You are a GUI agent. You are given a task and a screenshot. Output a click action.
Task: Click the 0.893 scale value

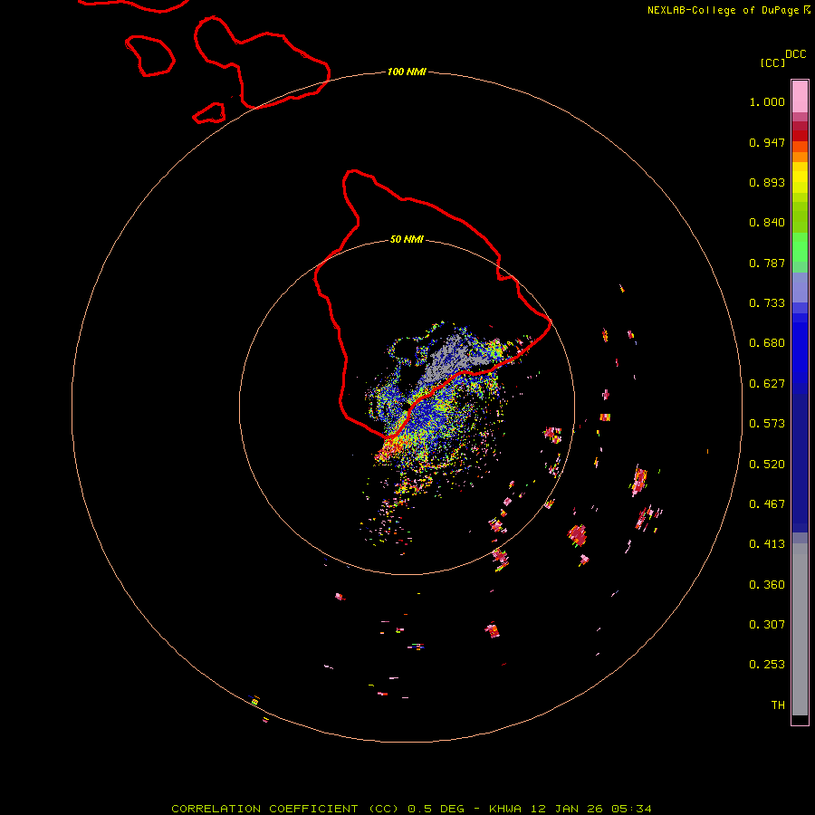point(767,182)
